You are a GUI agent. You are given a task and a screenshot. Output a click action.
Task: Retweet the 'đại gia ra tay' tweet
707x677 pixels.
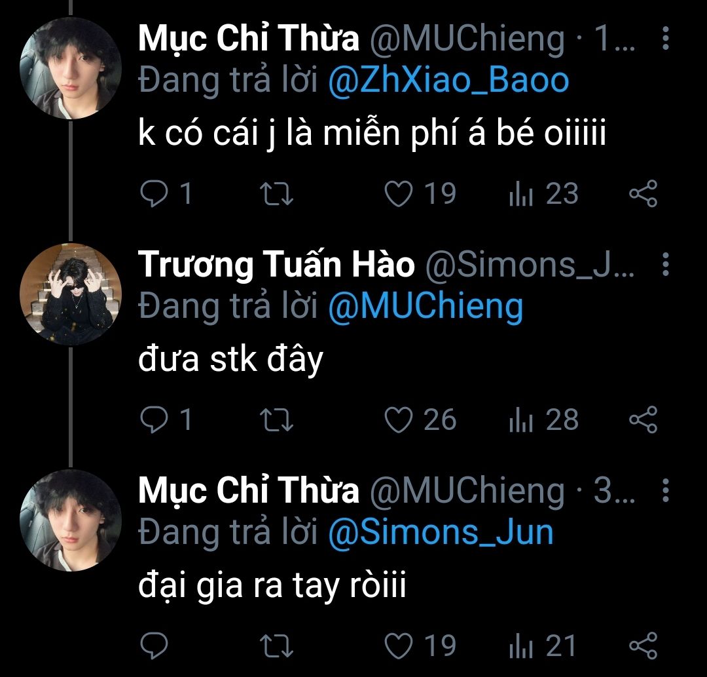pos(278,645)
